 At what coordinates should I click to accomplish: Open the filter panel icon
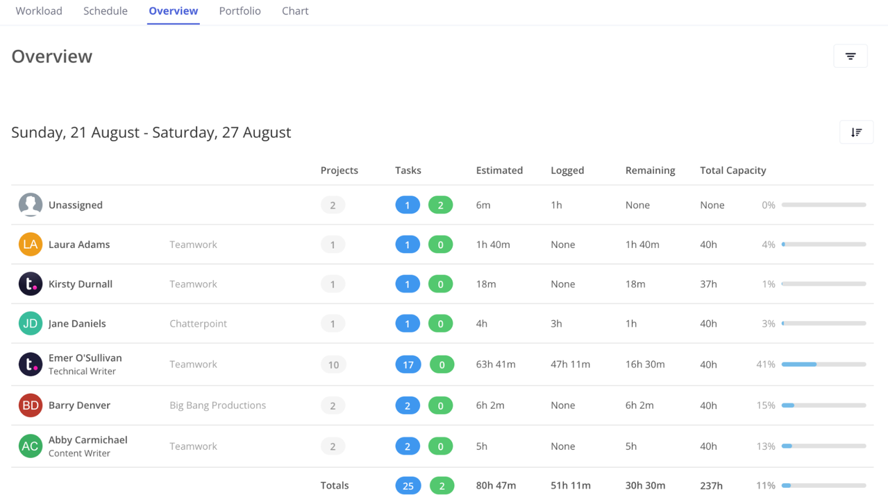pyautogui.click(x=850, y=56)
